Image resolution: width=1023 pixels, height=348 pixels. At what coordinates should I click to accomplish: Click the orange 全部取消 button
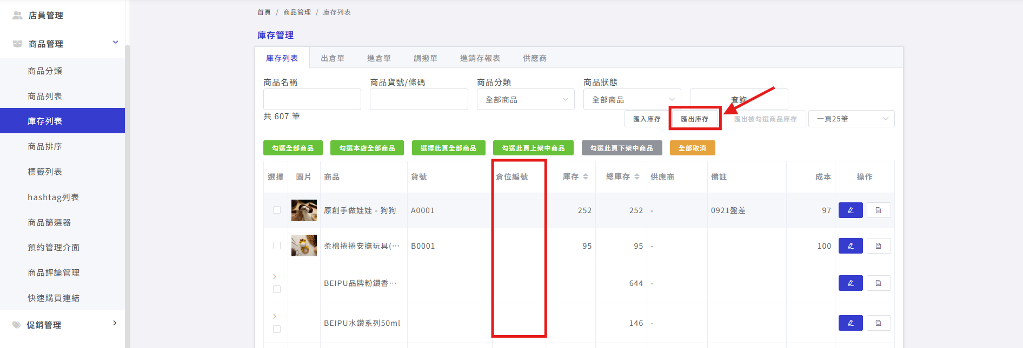tap(693, 148)
